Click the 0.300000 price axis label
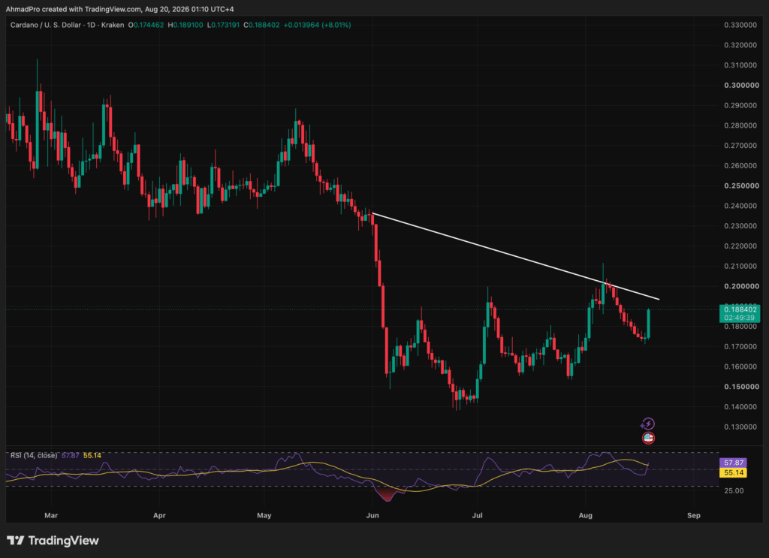The height and width of the screenshot is (558, 769). point(741,86)
